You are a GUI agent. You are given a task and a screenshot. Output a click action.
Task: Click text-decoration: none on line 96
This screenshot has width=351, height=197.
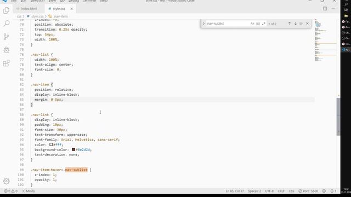coord(56,154)
